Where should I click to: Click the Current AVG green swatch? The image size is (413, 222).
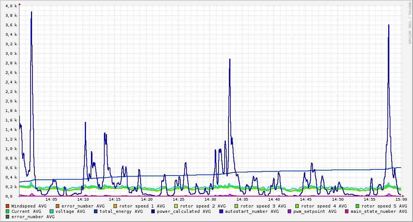pos(7,211)
